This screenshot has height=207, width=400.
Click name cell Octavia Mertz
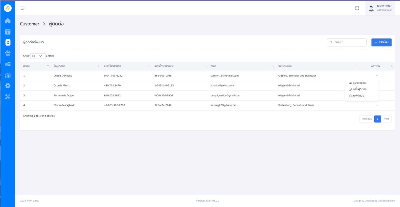pos(61,85)
